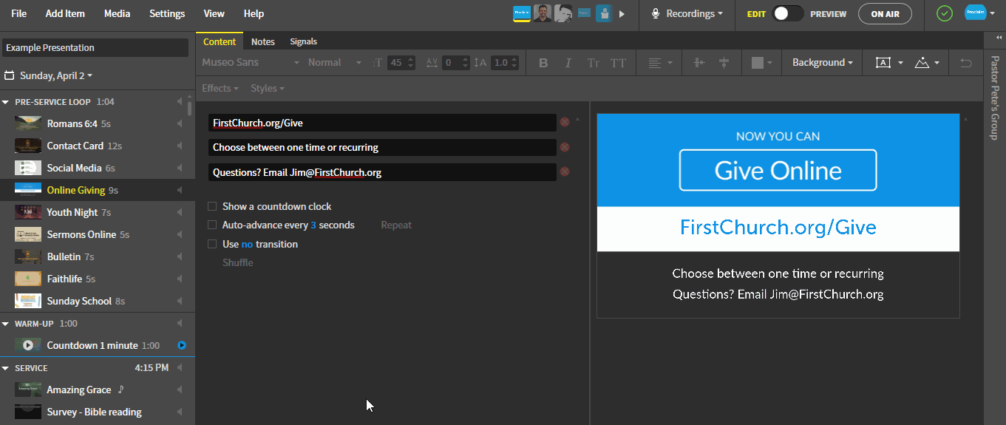Open the View menu
The width and height of the screenshot is (1006, 425).
pos(214,13)
